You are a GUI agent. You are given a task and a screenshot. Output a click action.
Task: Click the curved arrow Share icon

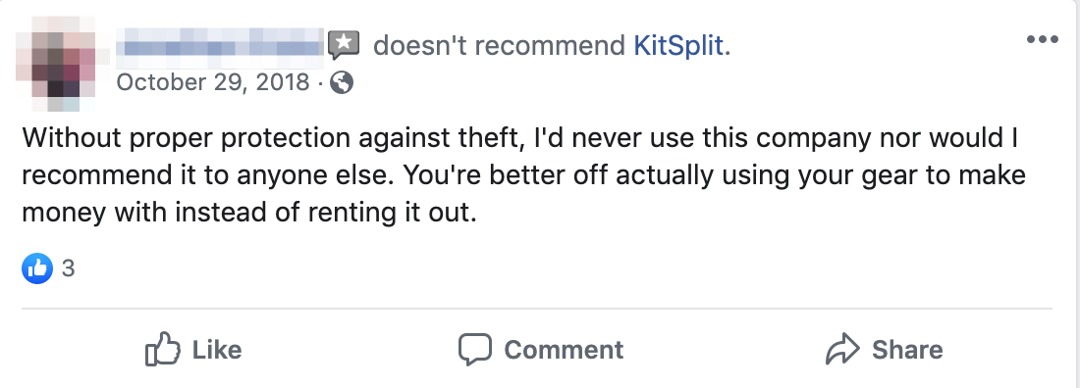[x=843, y=349]
